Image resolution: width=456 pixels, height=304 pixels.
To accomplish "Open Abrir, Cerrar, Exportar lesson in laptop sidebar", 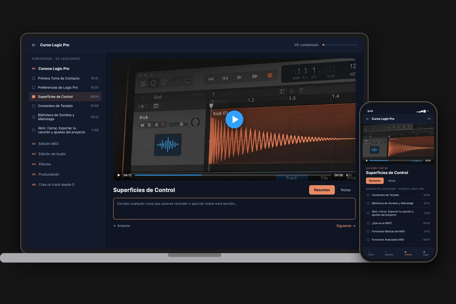I will [65, 130].
